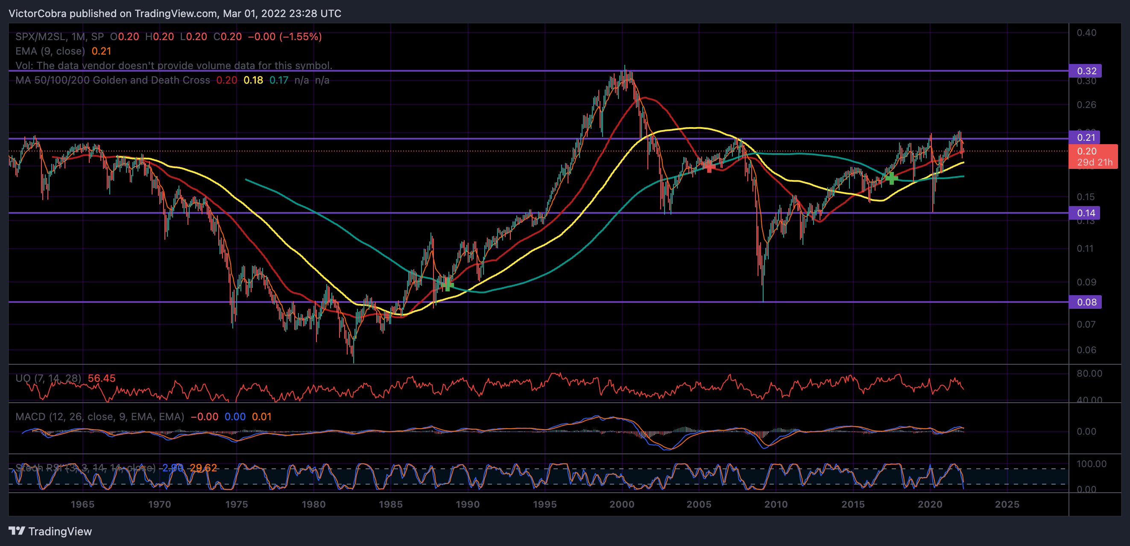Click the 0.09 price scale value

coord(1086,282)
